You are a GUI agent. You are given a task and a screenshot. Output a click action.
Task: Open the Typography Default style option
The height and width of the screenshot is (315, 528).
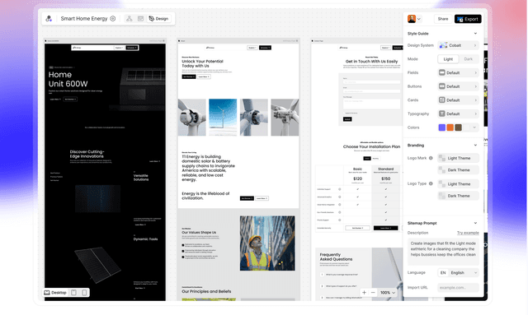click(x=458, y=113)
